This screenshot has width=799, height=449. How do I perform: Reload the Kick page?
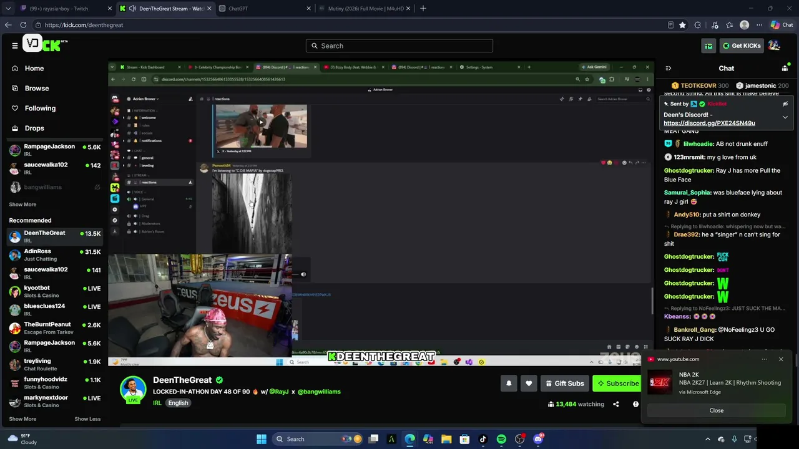(x=23, y=25)
